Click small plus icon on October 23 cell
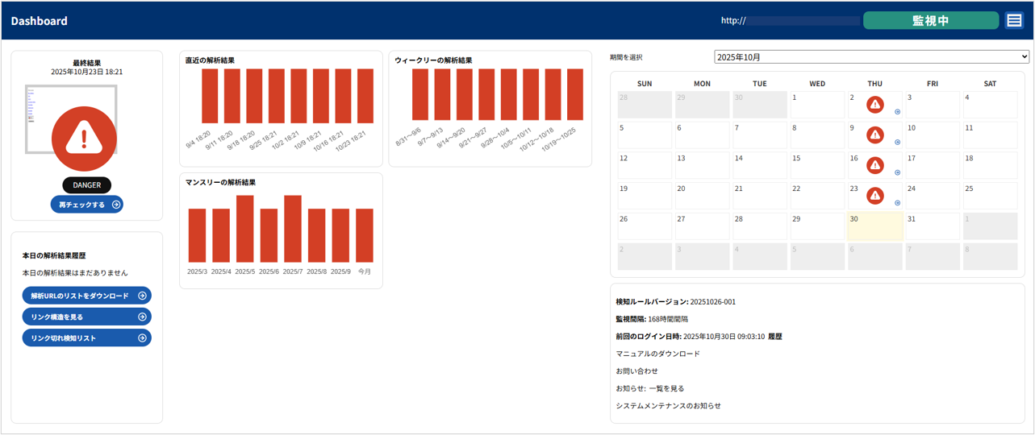 tap(897, 203)
